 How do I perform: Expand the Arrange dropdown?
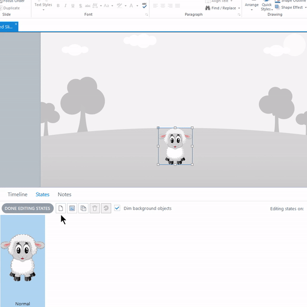click(251, 6)
